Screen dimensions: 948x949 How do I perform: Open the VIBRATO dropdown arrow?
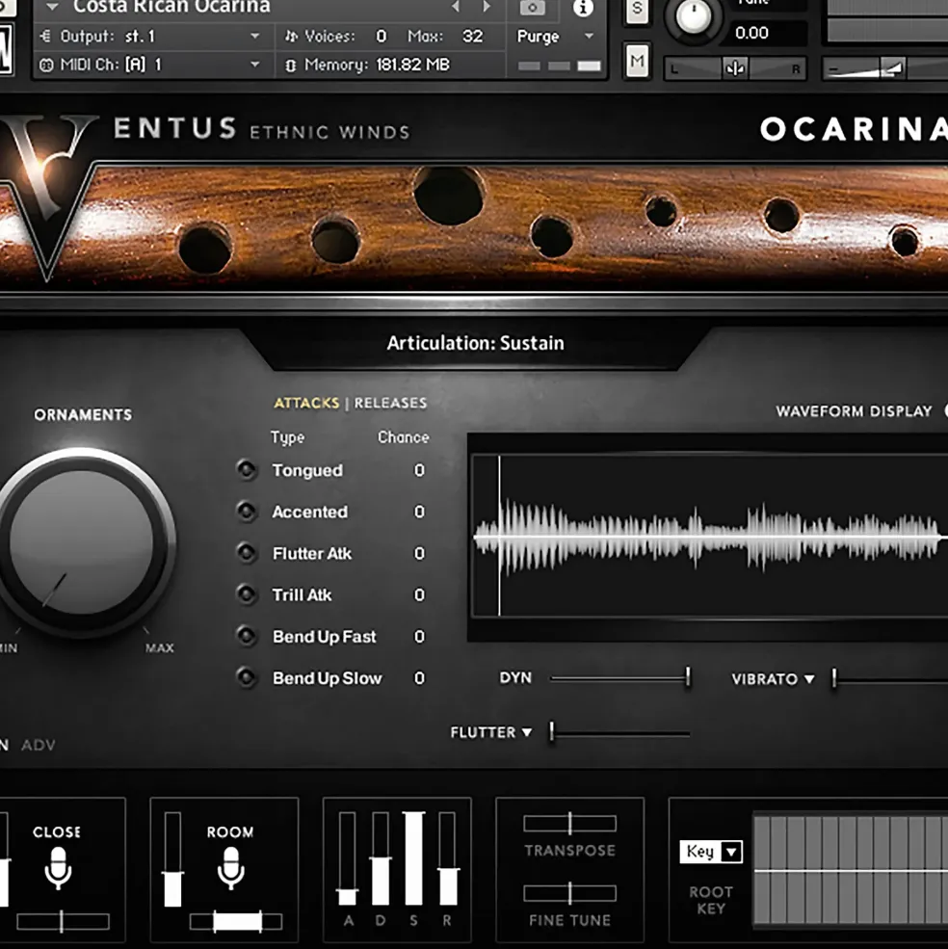click(809, 679)
